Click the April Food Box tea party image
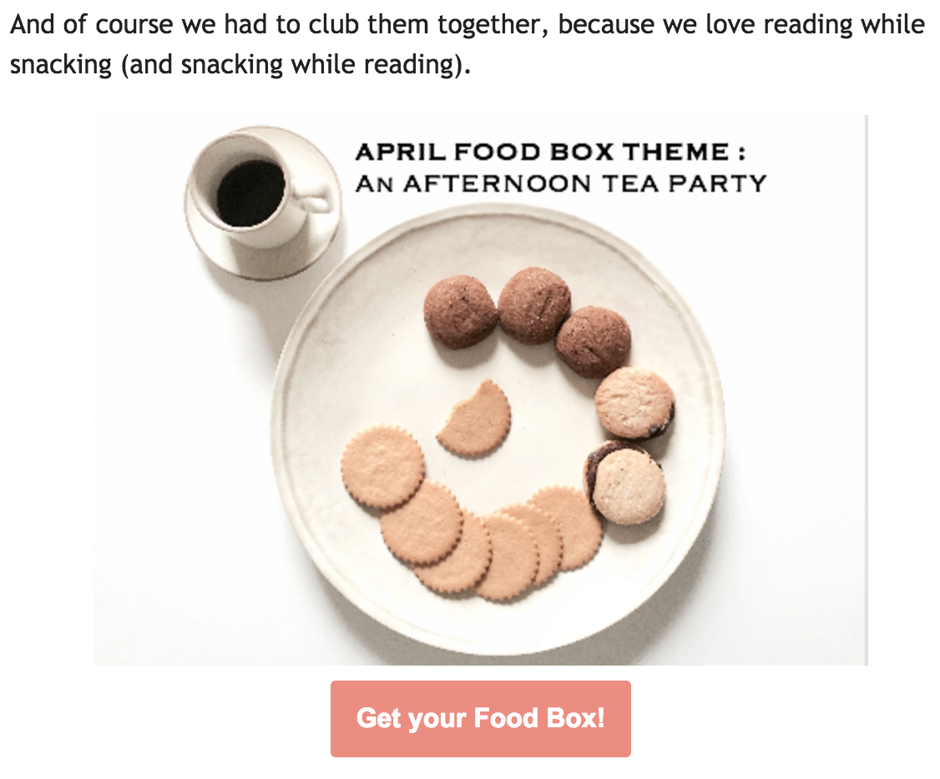 click(x=480, y=389)
